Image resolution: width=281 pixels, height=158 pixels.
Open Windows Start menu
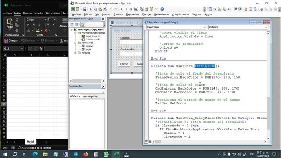(5, 154)
